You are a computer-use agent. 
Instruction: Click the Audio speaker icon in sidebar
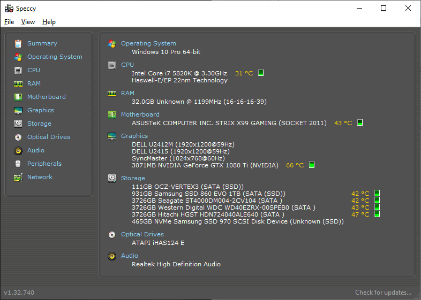point(18,150)
